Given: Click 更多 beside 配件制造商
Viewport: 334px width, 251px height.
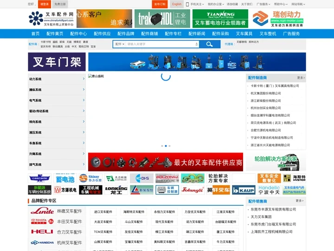Looking at the screenshot, I should (301, 78).
